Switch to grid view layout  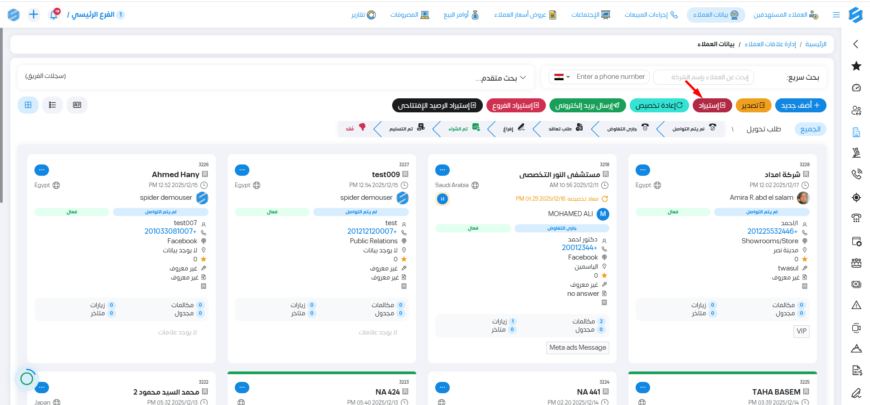pos(28,105)
